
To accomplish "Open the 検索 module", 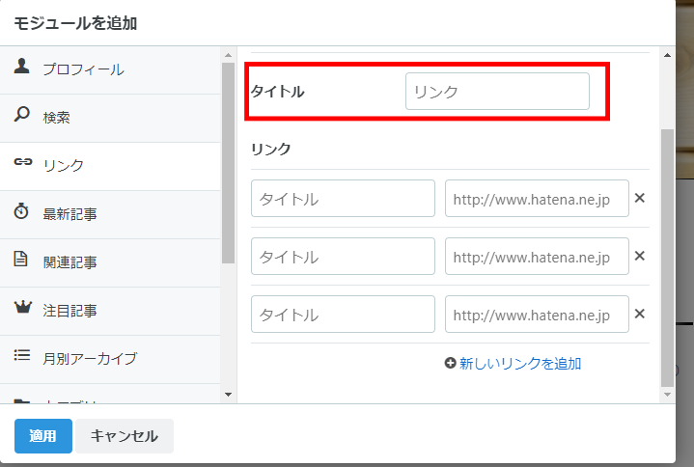I will (110, 118).
